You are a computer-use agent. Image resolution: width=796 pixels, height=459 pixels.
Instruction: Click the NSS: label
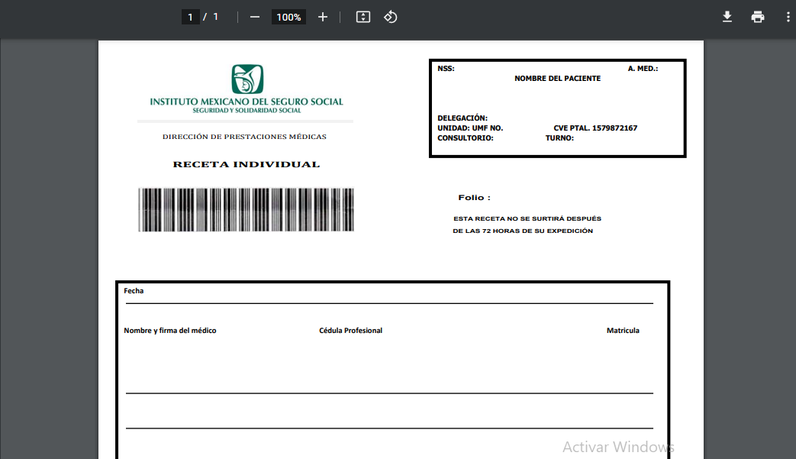tap(446, 69)
